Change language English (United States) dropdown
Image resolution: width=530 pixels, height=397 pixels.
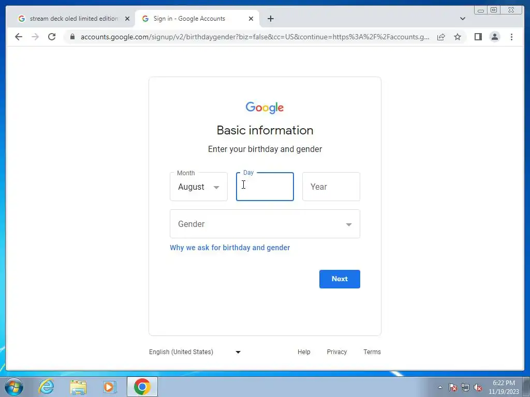pyautogui.click(x=195, y=352)
